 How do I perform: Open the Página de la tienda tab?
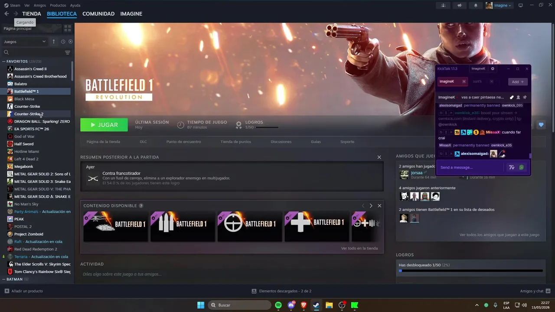[103, 142]
